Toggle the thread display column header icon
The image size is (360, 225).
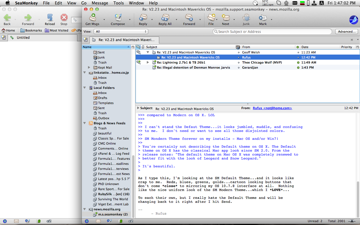click(138, 47)
